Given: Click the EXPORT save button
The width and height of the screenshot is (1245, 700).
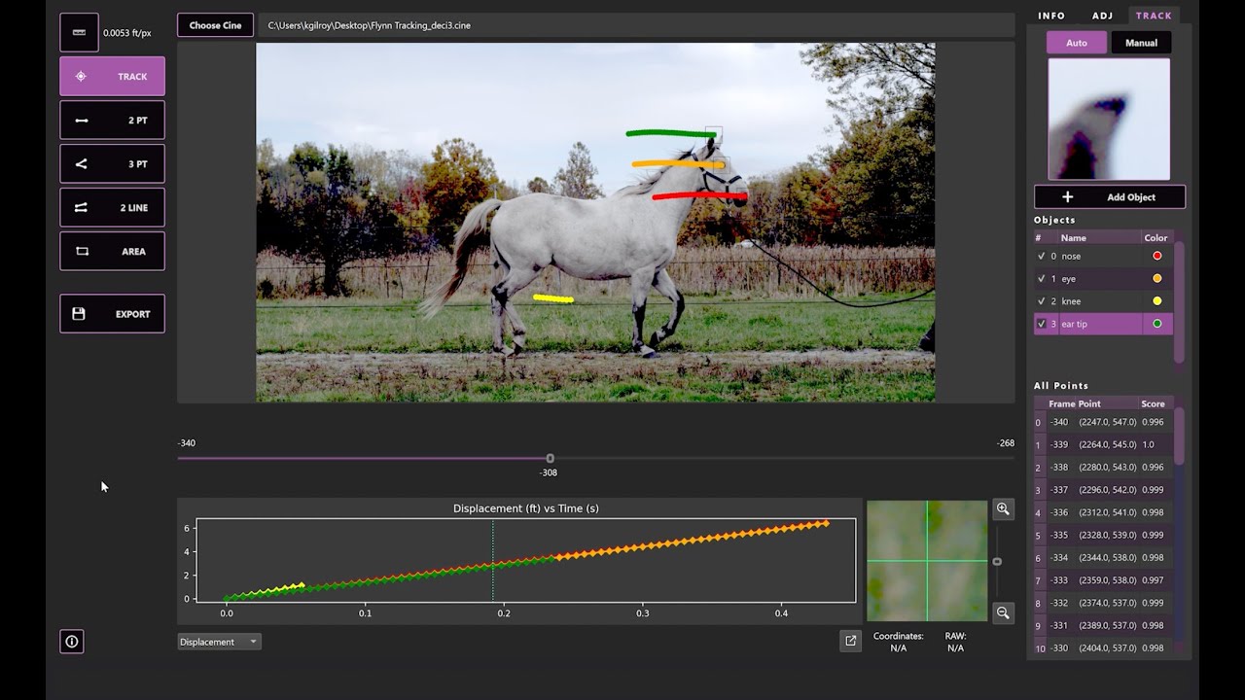Looking at the screenshot, I should [112, 313].
